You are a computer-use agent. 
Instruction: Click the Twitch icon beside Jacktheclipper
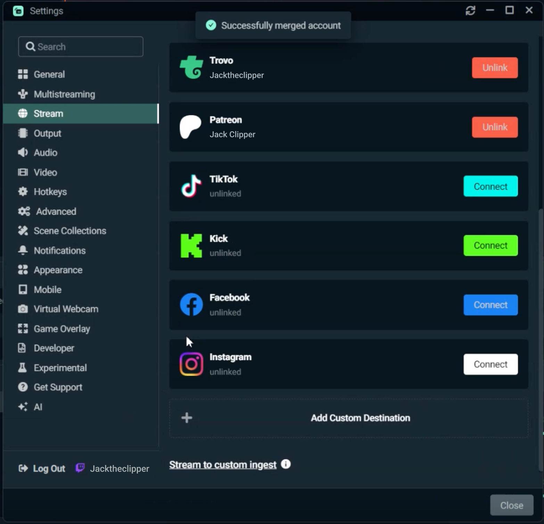pyautogui.click(x=80, y=468)
